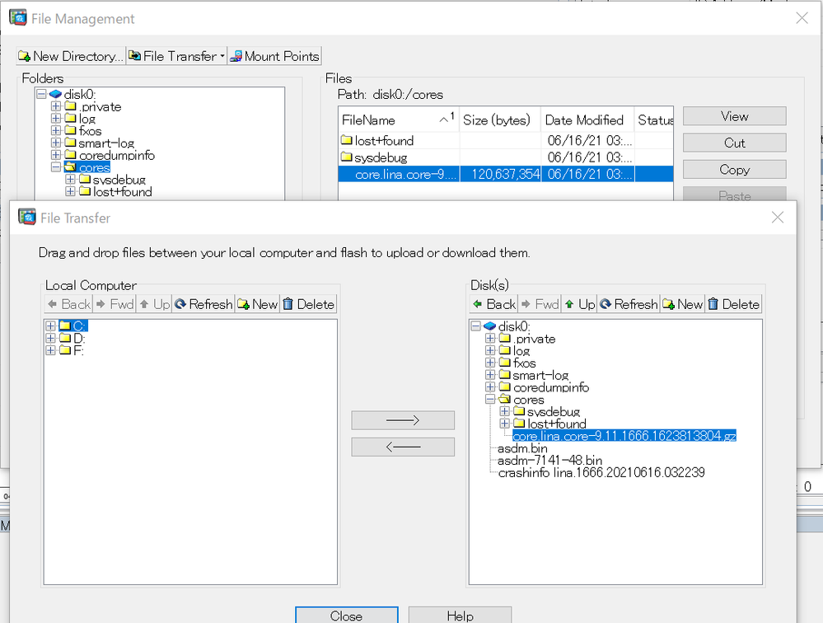Select the cores folder in Folders tree
823x623 pixels.
click(95, 167)
